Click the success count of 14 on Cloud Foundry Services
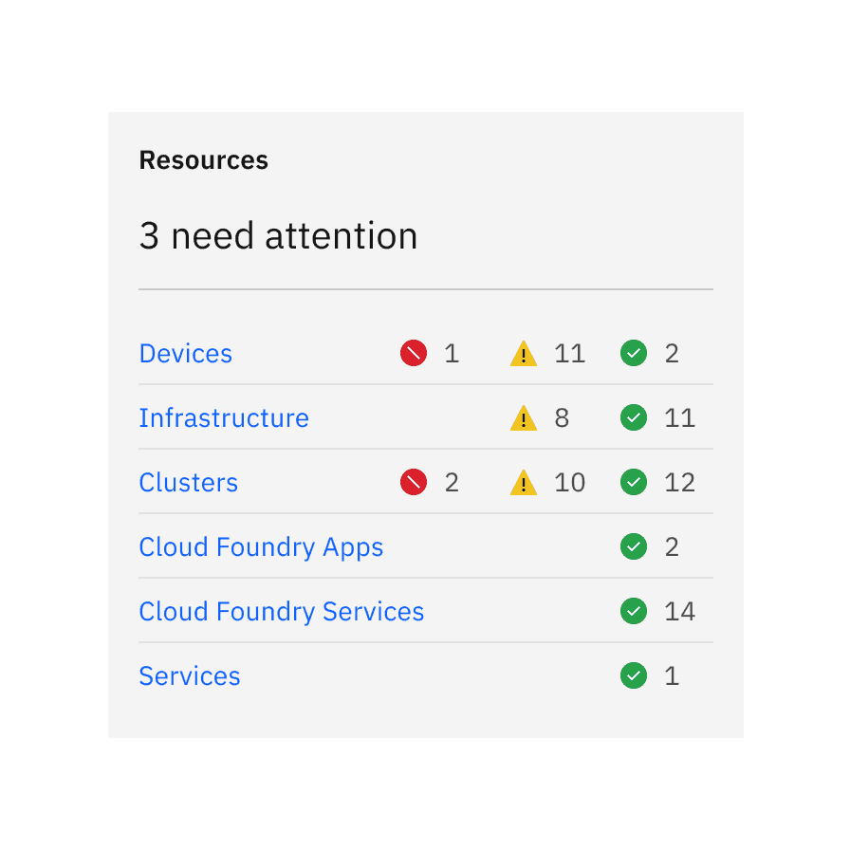Image resolution: width=850 pixels, height=850 pixels. coord(679,611)
